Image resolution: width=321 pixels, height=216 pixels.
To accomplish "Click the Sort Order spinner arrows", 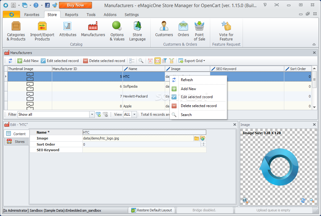I will pyautogui.click(x=203, y=144).
